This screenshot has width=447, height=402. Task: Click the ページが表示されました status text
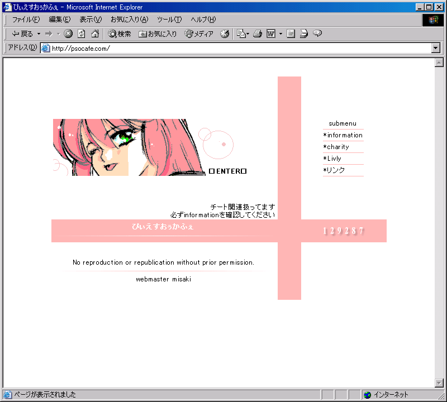(45, 395)
